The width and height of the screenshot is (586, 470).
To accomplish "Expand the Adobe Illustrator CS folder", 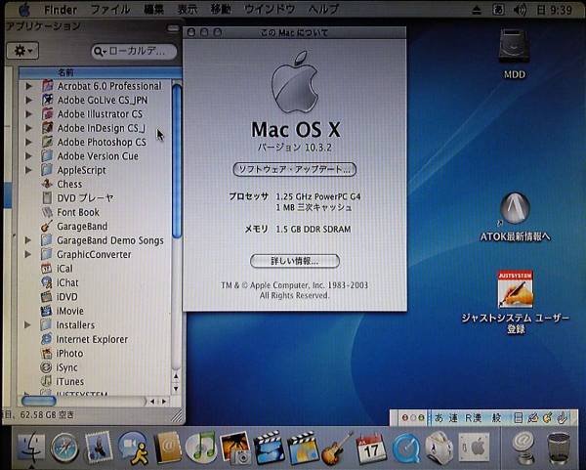I will click(28, 114).
